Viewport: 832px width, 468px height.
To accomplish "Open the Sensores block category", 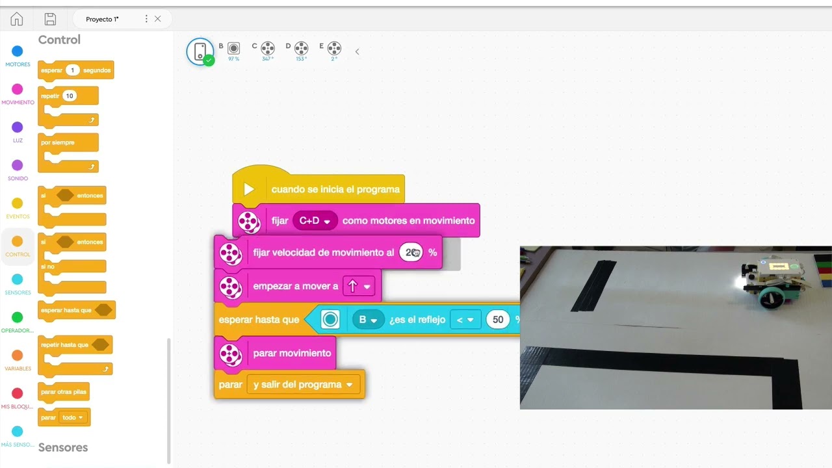I will (x=18, y=284).
